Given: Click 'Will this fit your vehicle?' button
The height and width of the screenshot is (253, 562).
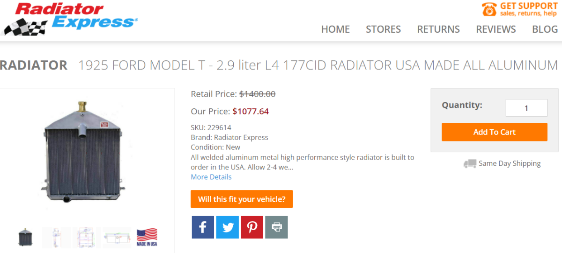Looking at the screenshot, I should coord(242,199).
